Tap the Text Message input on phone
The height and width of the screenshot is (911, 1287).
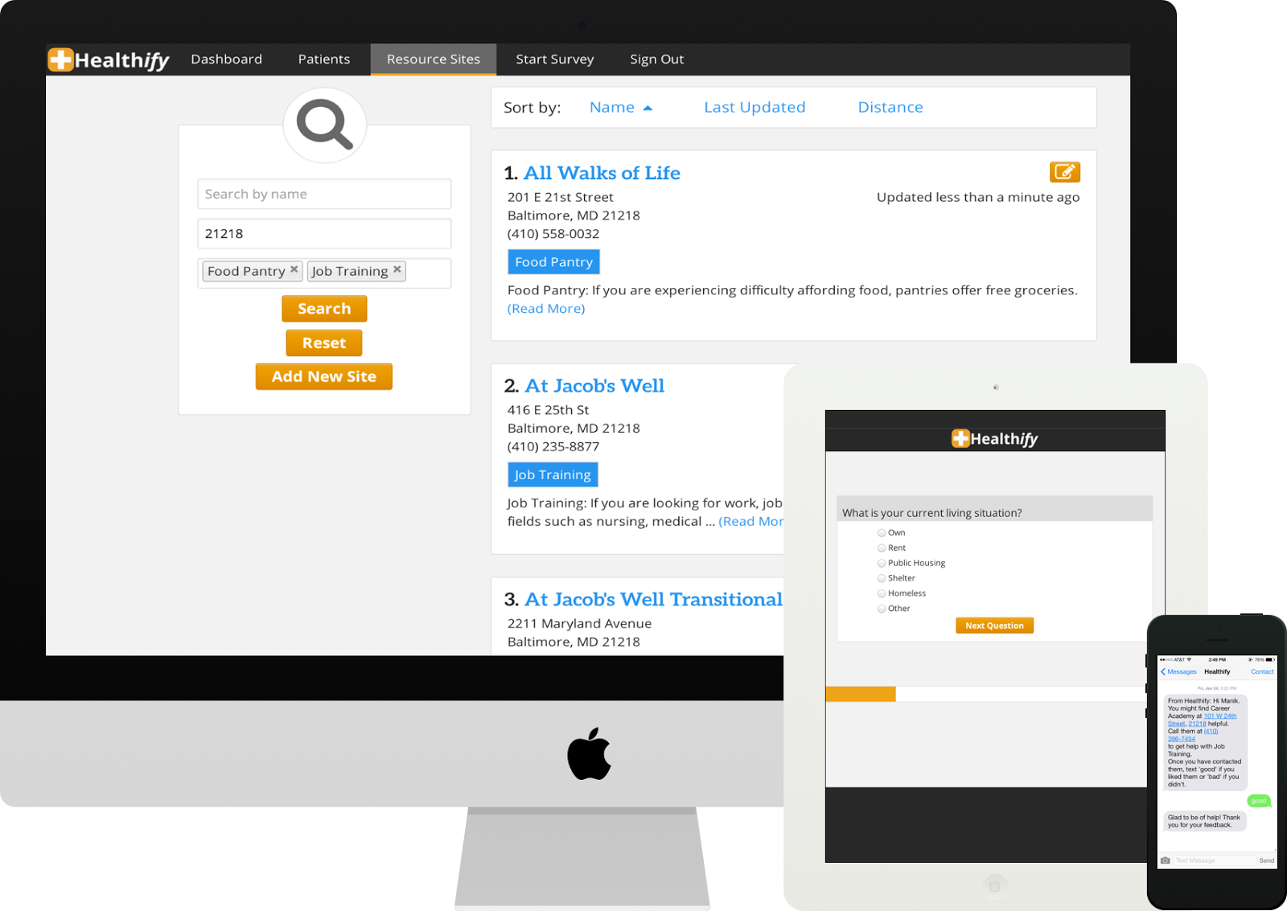pos(1214,860)
